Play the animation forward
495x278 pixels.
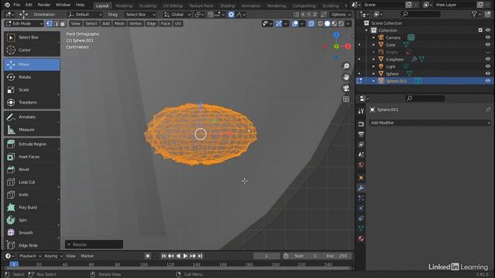point(186,256)
